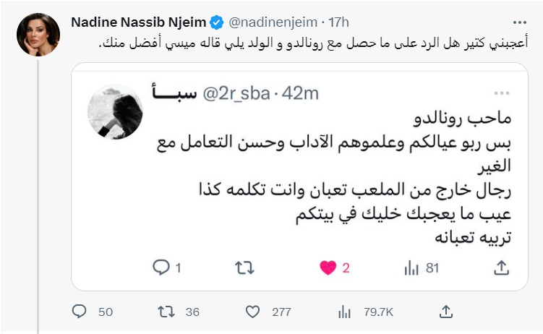The height and width of the screenshot is (334, 543).
Task: View quoted tweet's 81 views stat
Action: coord(412,268)
